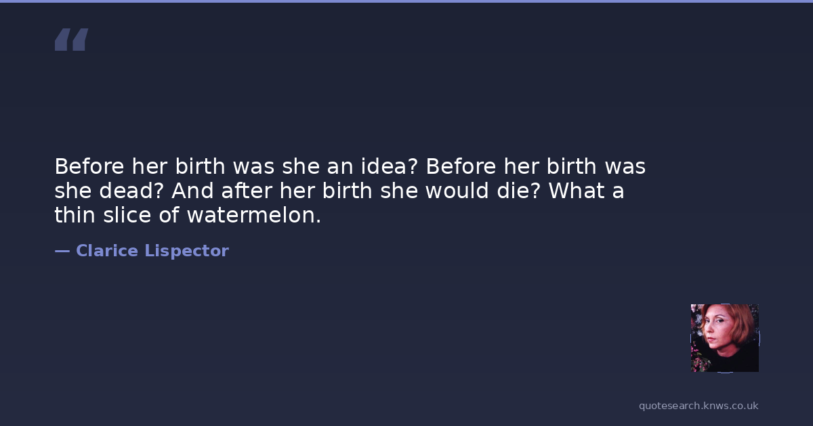
Task: Click the em dash before the author name
Action: coord(62,252)
